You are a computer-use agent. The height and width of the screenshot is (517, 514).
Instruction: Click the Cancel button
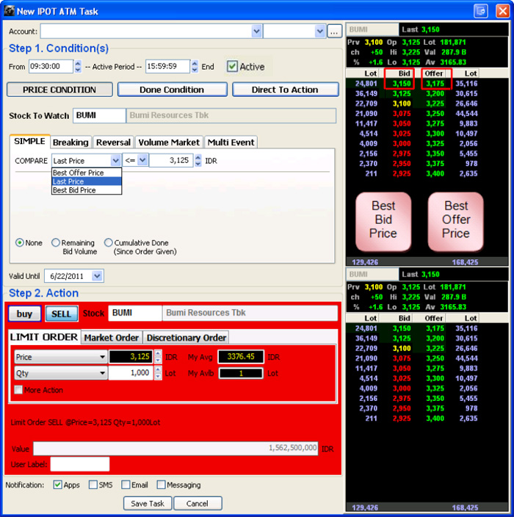pos(198,504)
